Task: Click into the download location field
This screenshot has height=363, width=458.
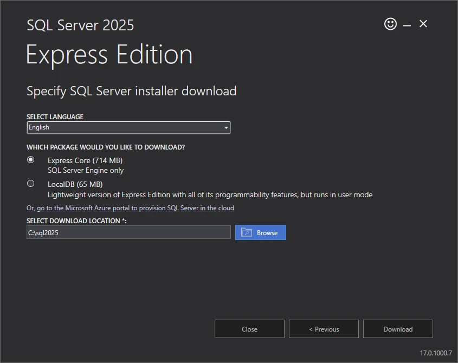Action: coord(128,232)
